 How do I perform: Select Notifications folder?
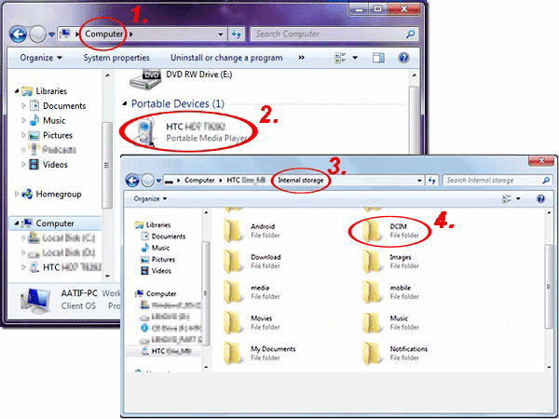click(x=395, y=353)
